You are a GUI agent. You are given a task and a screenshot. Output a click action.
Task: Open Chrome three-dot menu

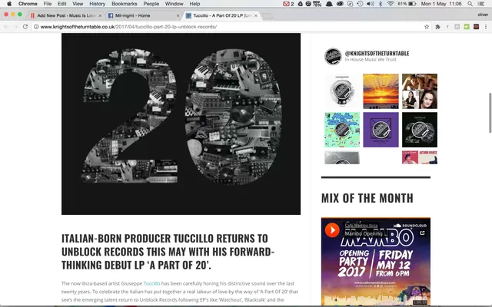(x=485, y=27)
